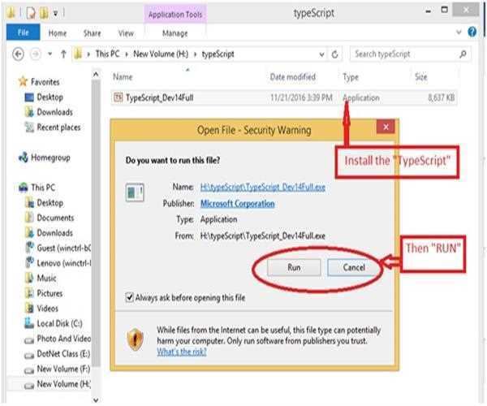Select the TypeScript_Dev14Full file icon

tap(119, 98)
